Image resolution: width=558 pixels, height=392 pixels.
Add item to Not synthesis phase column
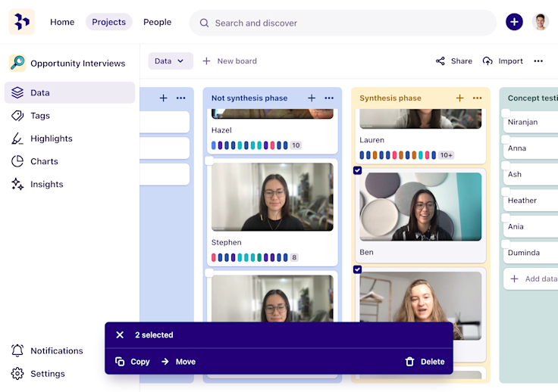(x=312, y=98)
